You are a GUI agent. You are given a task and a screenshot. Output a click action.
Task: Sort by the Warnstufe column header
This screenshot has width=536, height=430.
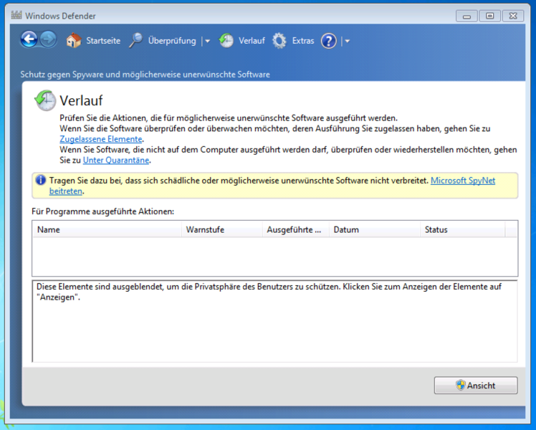[221, 229]
